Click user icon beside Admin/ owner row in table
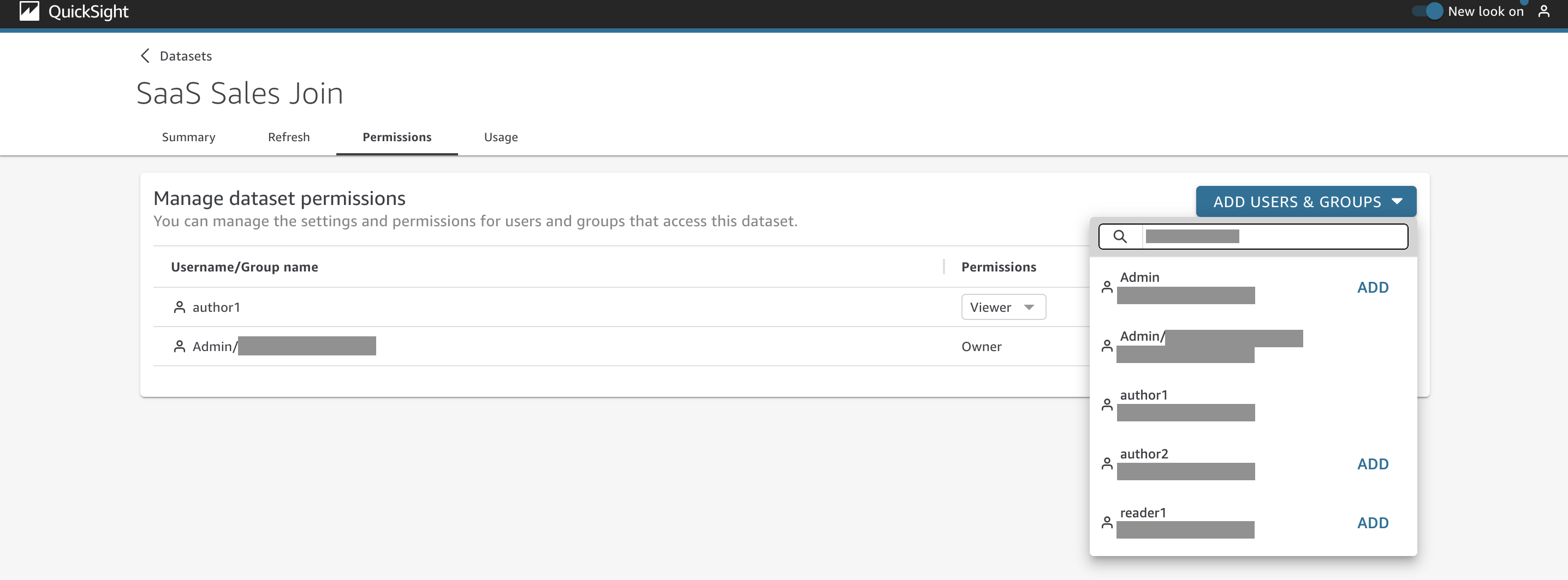Screen dimensions: 1568x580 click(x=179, y=347)
